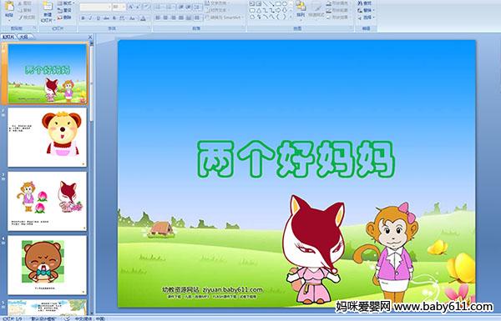Click the Delete slide button

tap(65, 18)
